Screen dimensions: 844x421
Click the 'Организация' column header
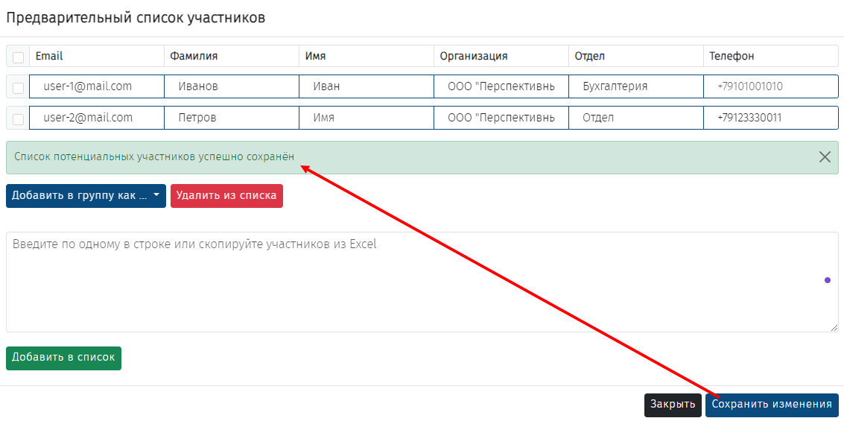474,57
